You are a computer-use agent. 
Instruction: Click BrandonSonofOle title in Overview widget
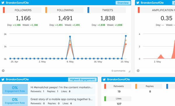(x=17, y=3)
